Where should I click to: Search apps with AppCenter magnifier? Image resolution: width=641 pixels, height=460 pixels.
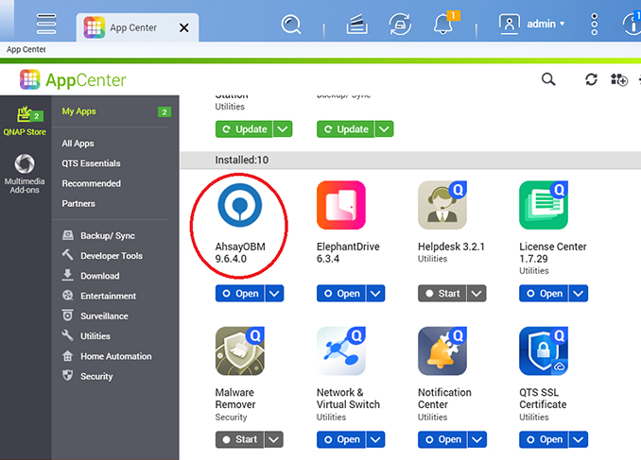point(548,79)
